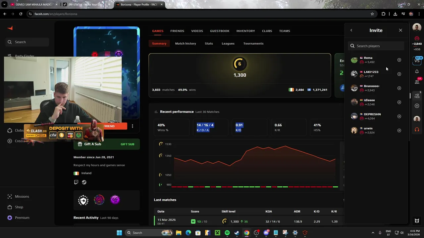Click the first achievement shield badge
Viewport: 424px width, 238px height.
coord(83,200)
